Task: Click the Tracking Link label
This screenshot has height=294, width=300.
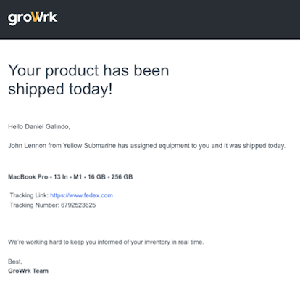Action: click(x=29, y=195)
